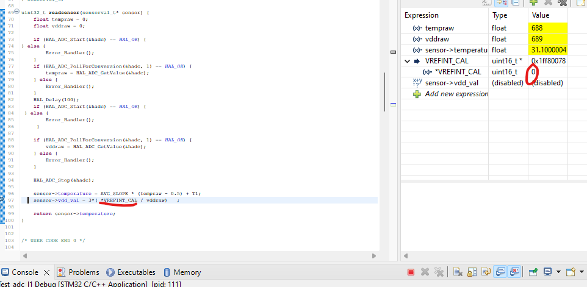This screenshot has width=587, height=287.
Task: Click return sensor->temperature statement
Action: click(74, 214)
